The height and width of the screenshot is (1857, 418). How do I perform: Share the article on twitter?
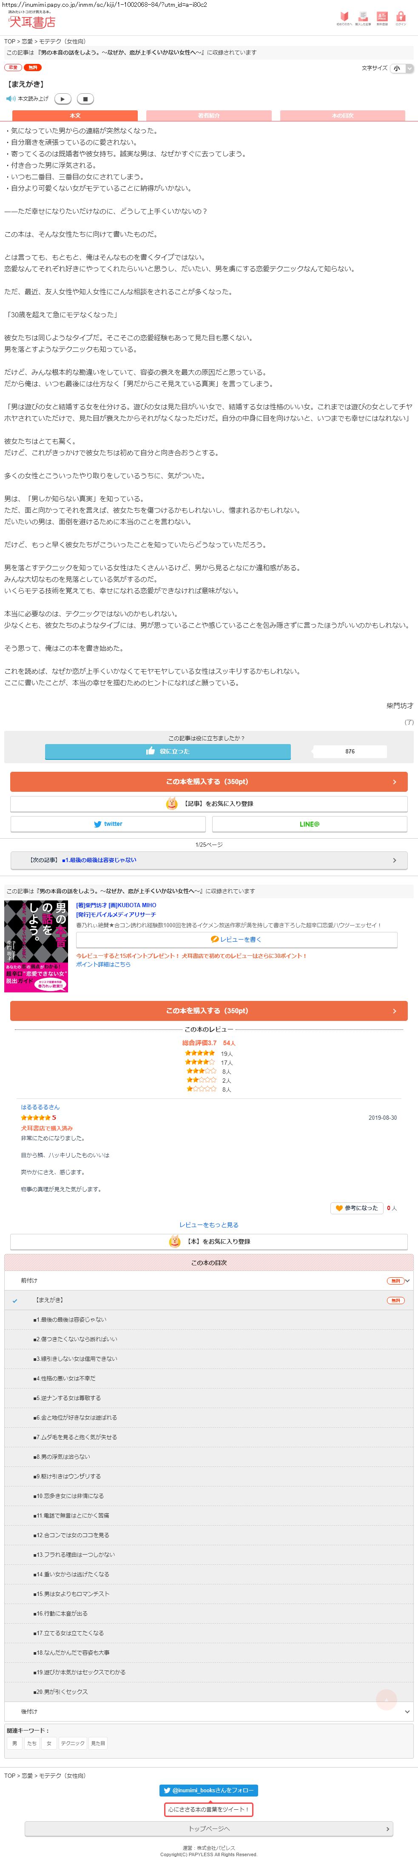(108, 824)
